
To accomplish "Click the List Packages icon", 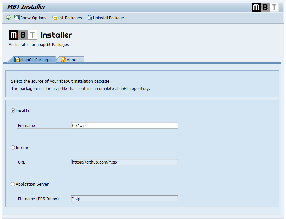I will 54,18.
